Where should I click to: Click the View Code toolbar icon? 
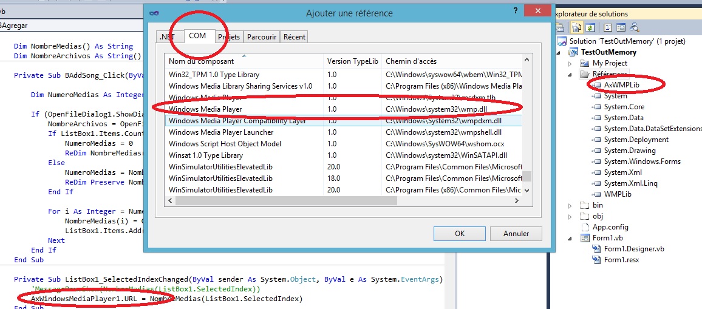(607, 28)
